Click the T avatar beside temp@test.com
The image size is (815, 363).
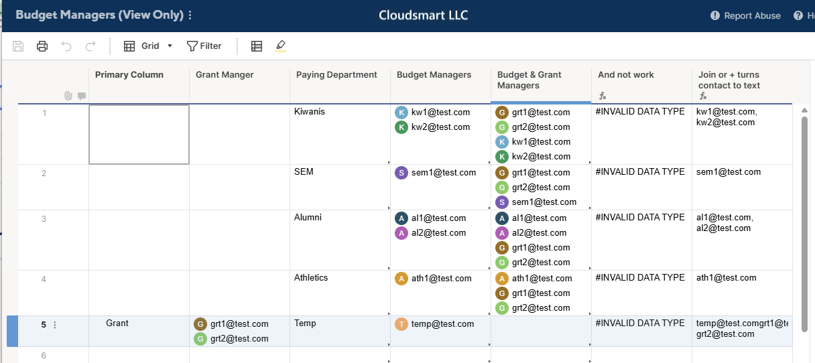[401, 324]
